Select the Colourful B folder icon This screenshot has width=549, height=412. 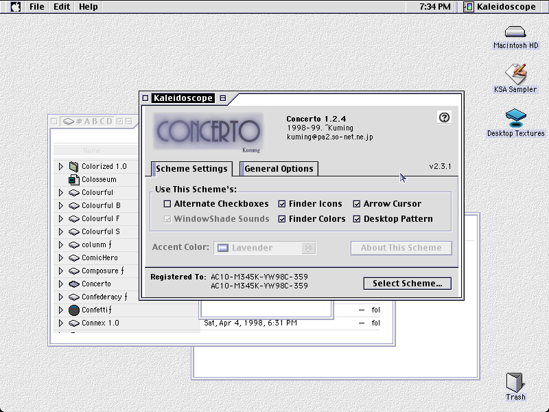pos(73,205)
